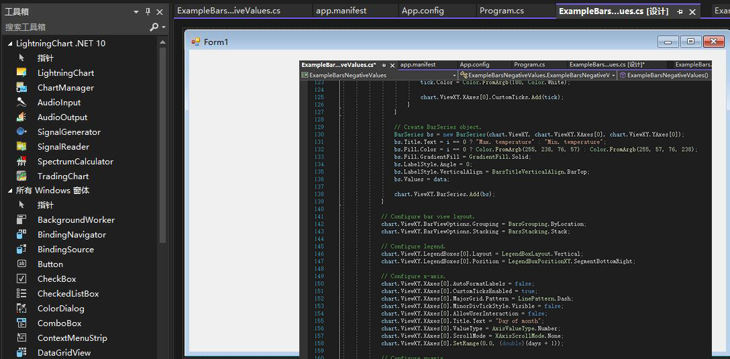Screen dimensions: 730x359
Task: Select the BackgroundWorker toolbox component
Action: tap(76, 220)
